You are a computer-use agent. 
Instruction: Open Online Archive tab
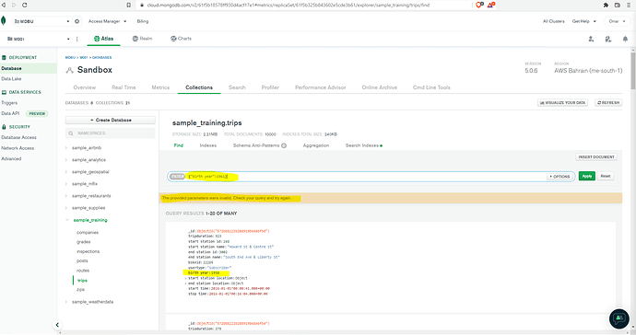pos(379,87)
